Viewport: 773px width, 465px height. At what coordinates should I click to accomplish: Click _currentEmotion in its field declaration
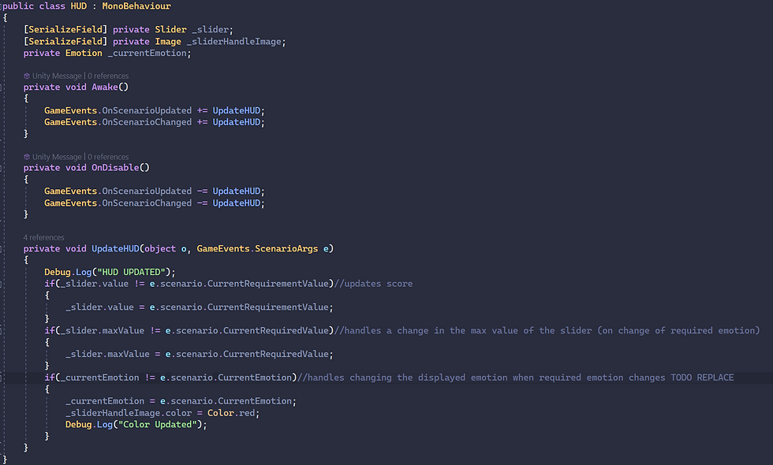pyautogui.click(x=148, y=54)
